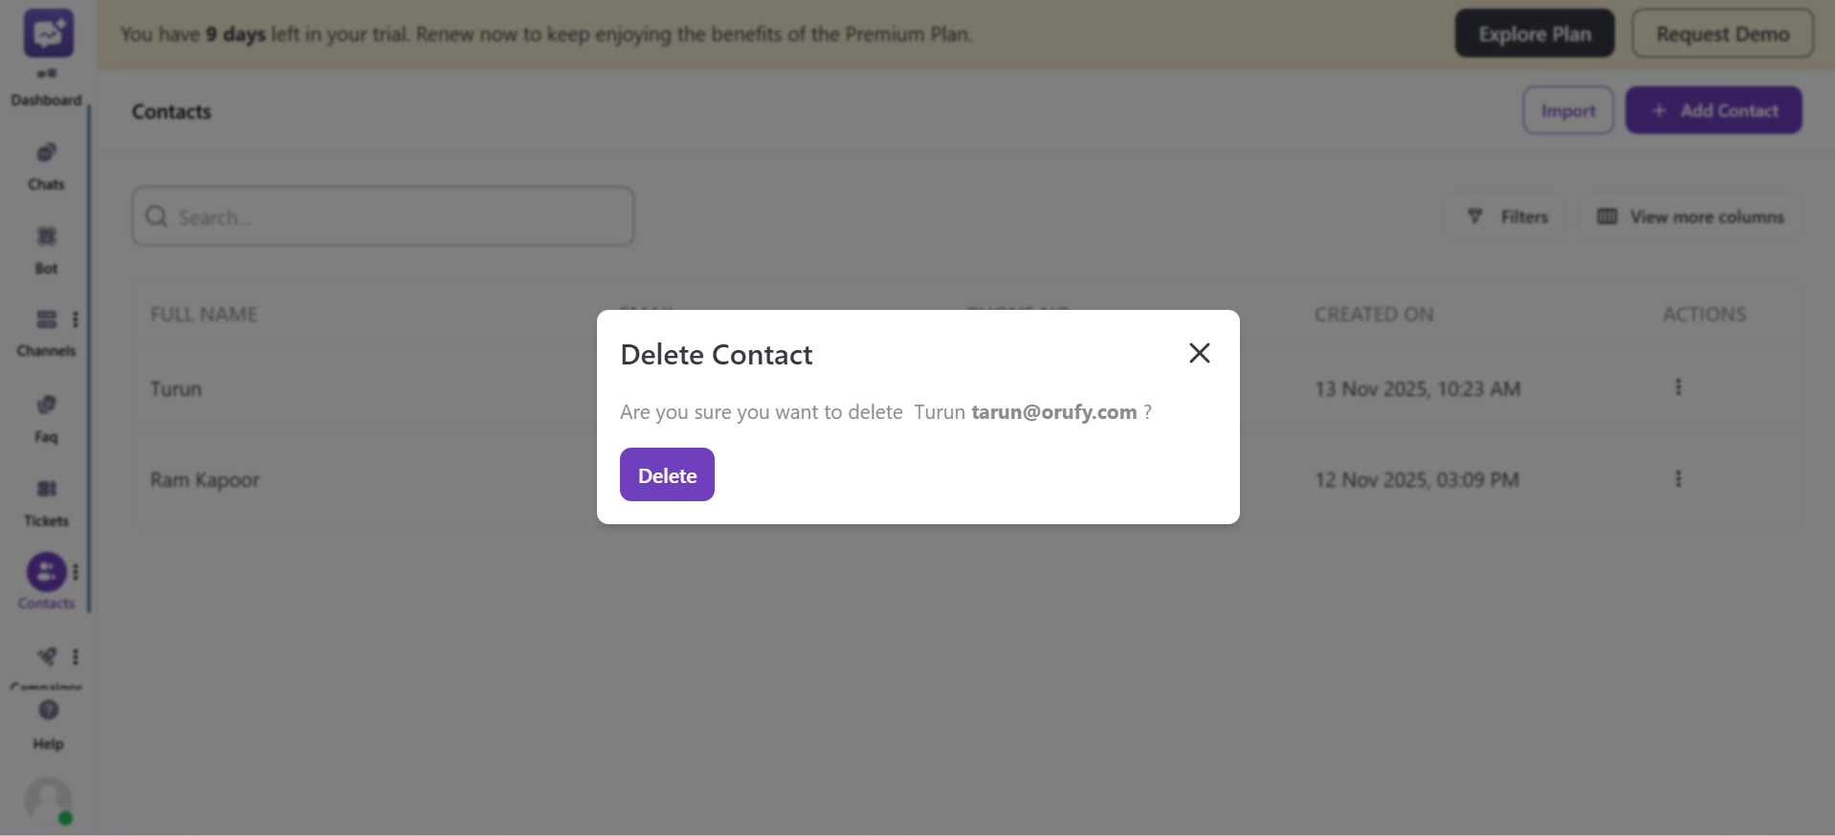Open the Faq section
The height and width of the screenshot is (836, 1835).
46,405
